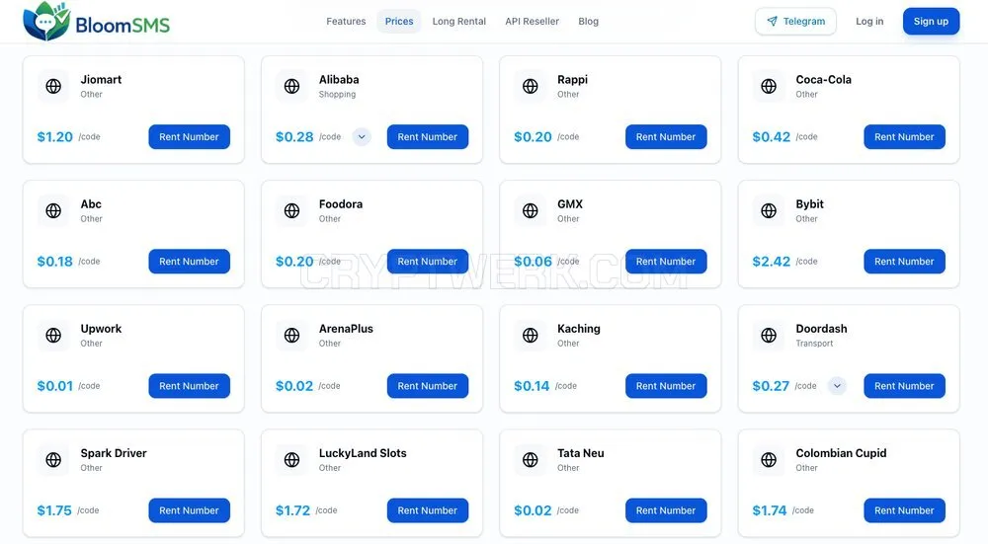Click the Upwork price $0.01
Image resolution: width=988 pixels, height=544 pixels.
[54, 386]
